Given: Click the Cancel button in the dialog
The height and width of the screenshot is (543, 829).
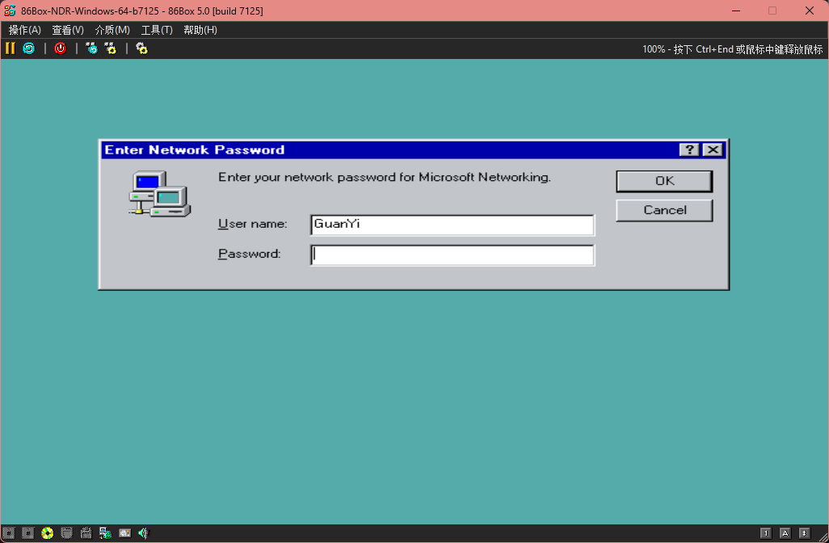Looking at the screenshot, I should (665, 210).
